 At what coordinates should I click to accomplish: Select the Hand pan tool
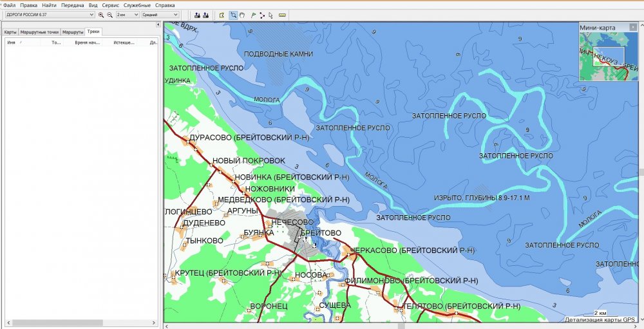pos(242,15)
